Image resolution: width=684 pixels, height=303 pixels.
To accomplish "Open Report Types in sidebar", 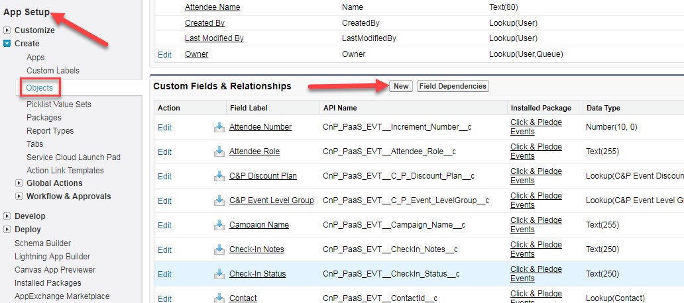I will tap(50, 130).
